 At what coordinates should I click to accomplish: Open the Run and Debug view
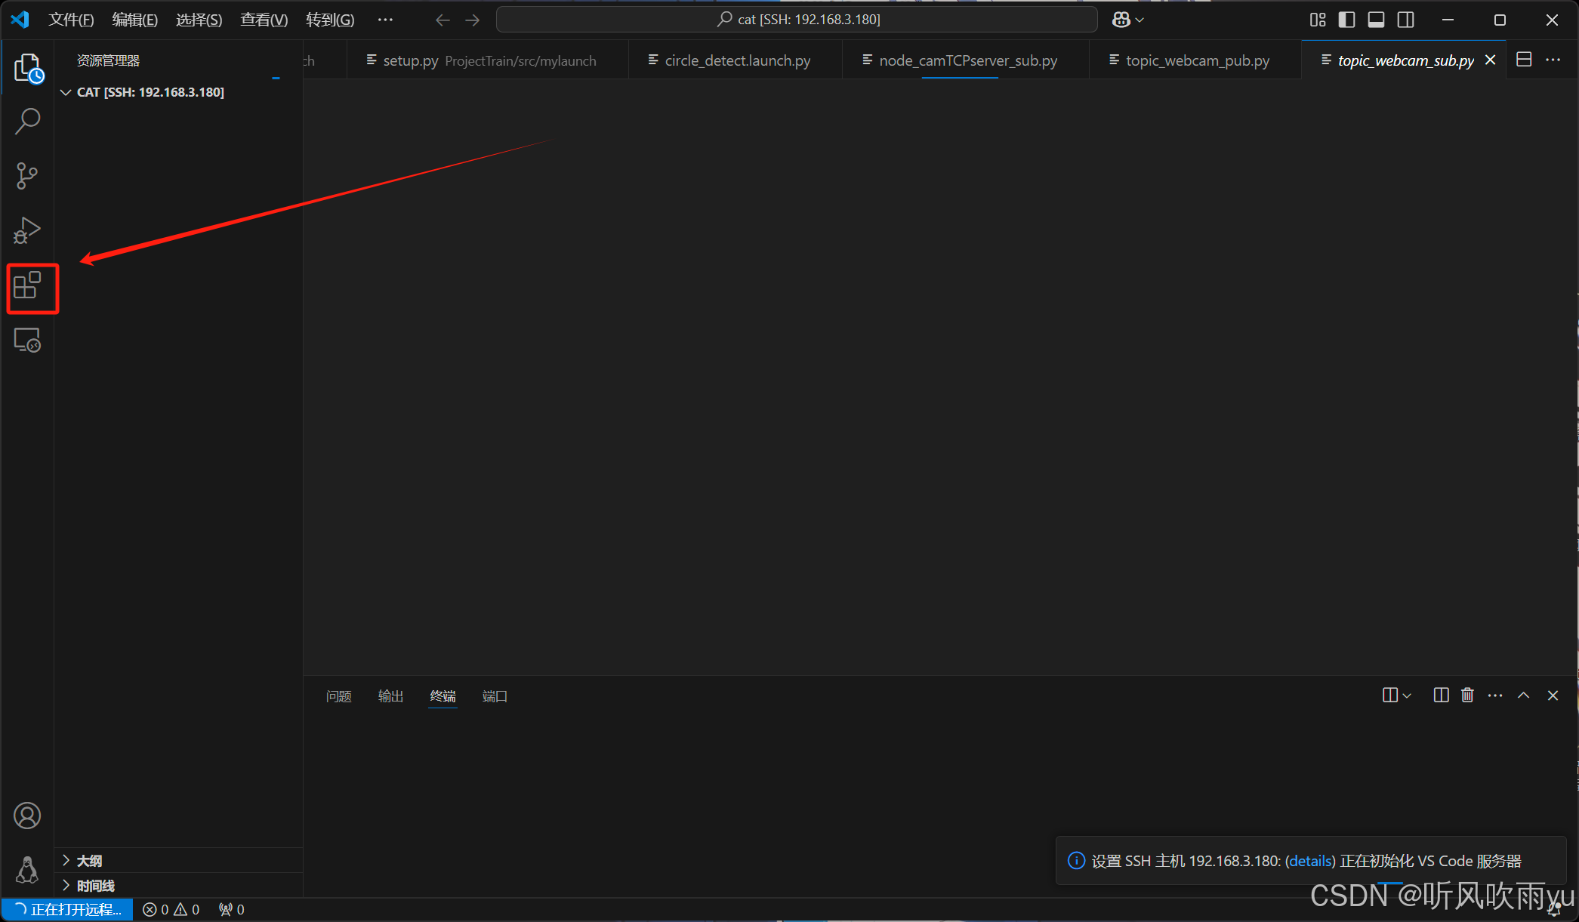[28, 230]
